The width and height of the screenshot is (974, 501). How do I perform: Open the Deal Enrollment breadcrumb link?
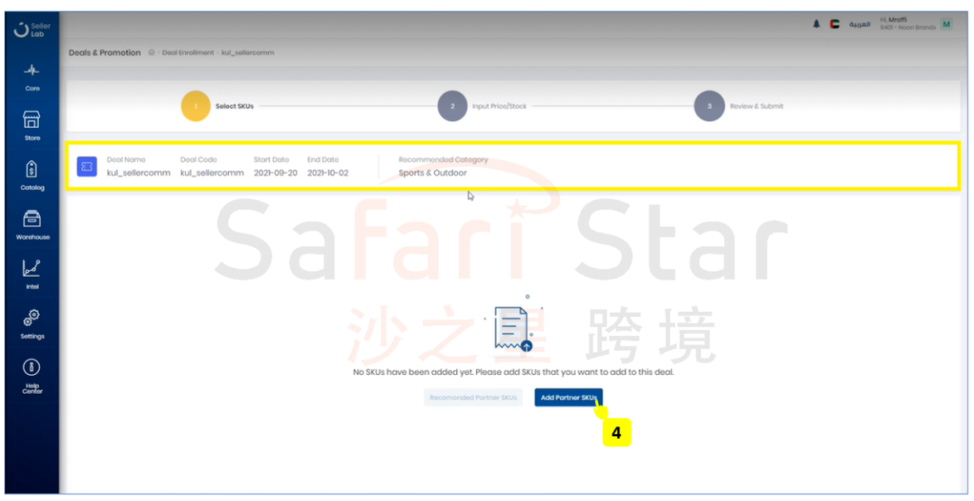[188, 53]
